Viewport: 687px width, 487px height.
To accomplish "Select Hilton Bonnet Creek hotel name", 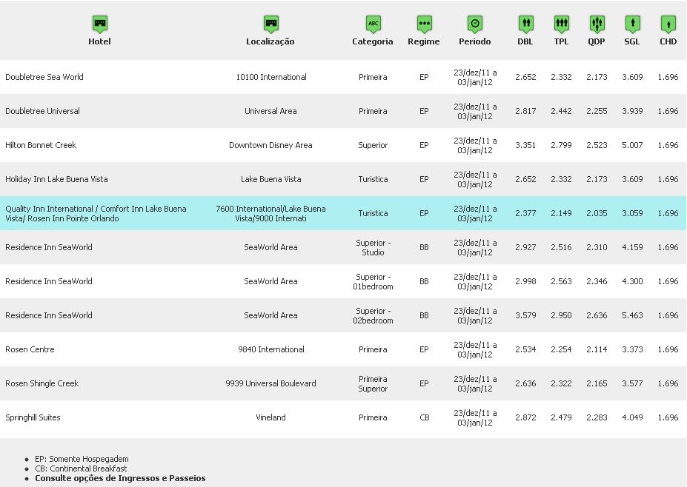I will [41, 145].
